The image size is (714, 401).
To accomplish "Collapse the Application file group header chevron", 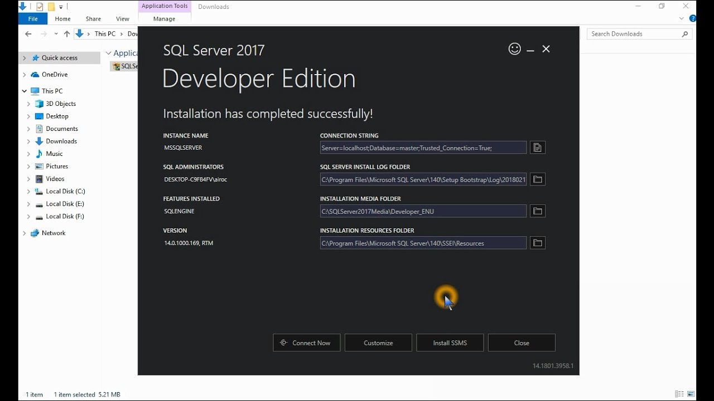I will 109,53.
